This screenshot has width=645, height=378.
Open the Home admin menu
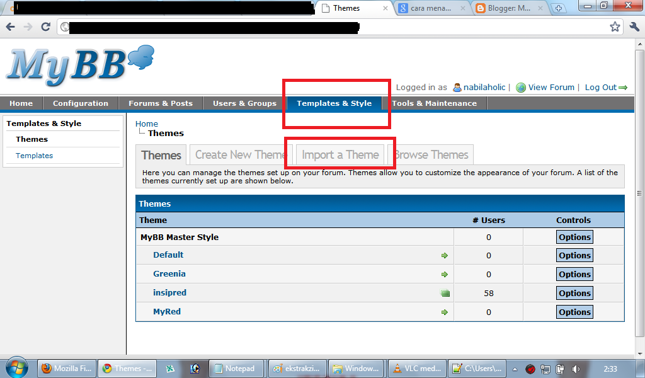pos(21,103)
